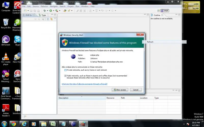Click the taskbar clock showing 10:33 PM
Screen dimensions: 204x127
(196, 124)
